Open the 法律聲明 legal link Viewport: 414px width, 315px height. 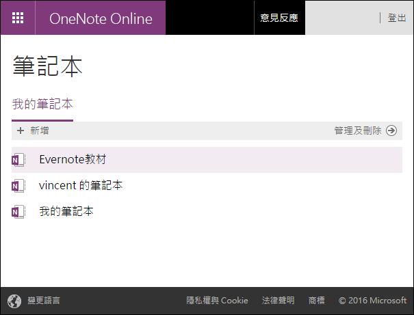(278, 301)
